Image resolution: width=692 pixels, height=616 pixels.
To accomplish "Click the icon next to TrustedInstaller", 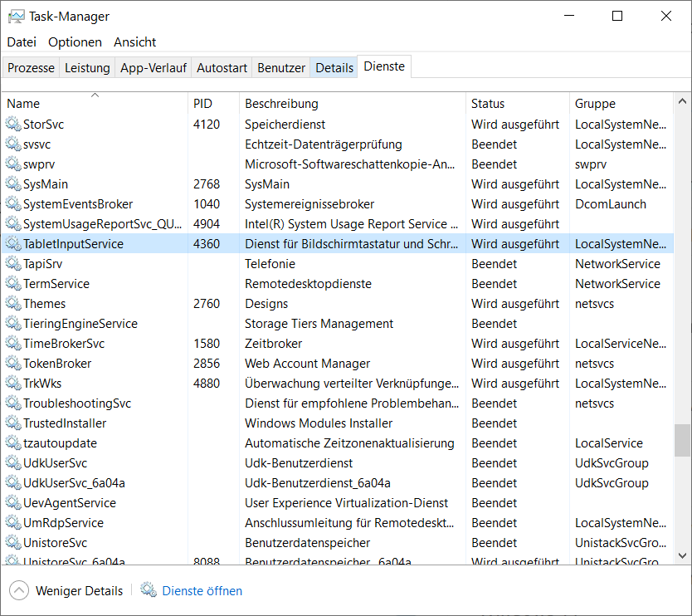I will click(x=12, y=423).
